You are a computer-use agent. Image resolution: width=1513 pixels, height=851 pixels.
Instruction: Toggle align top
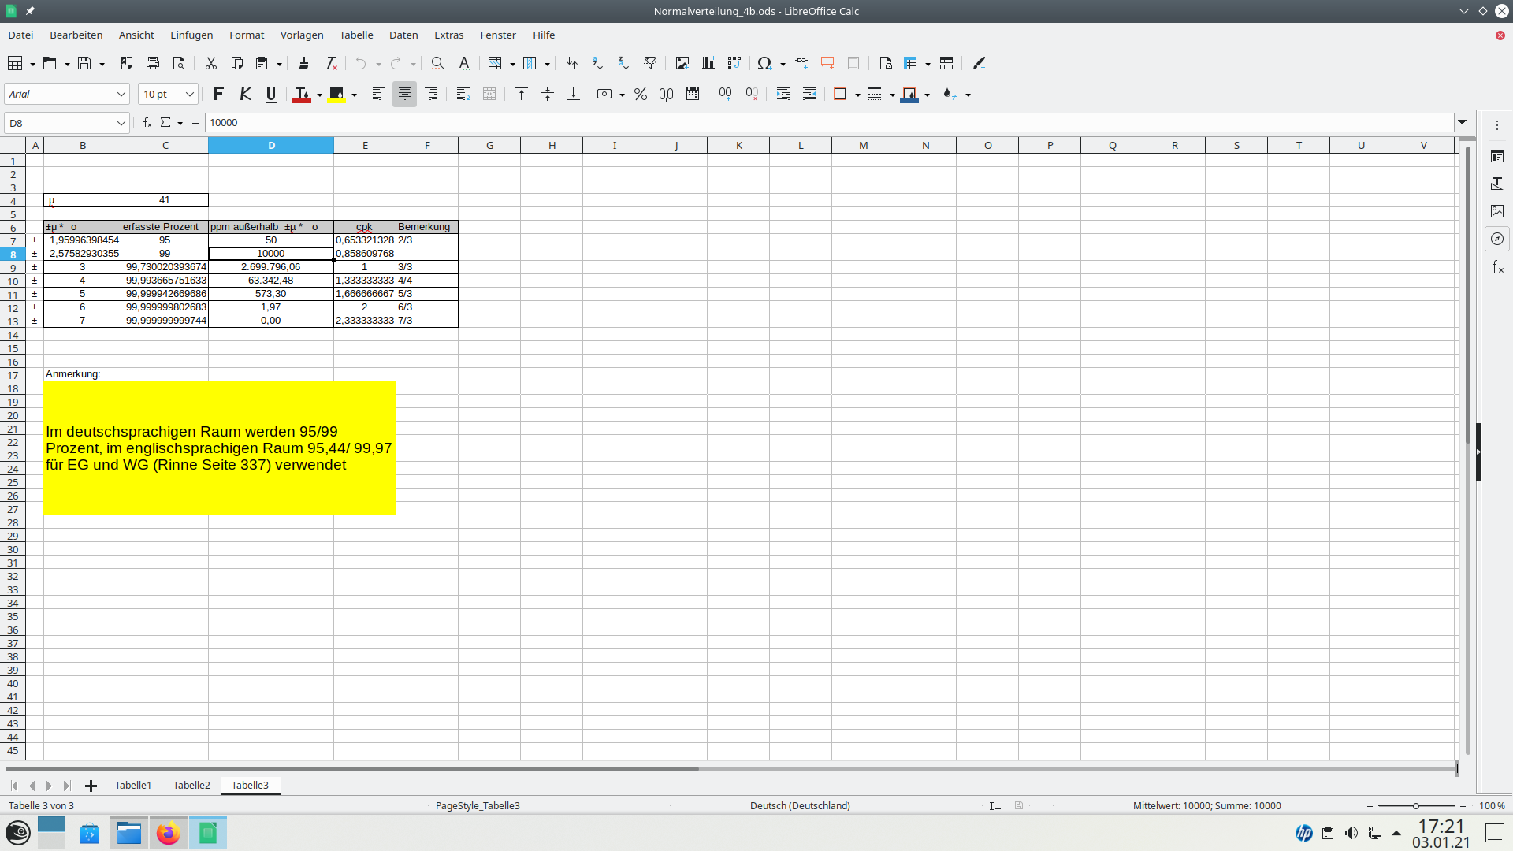[x=521, y=94]
